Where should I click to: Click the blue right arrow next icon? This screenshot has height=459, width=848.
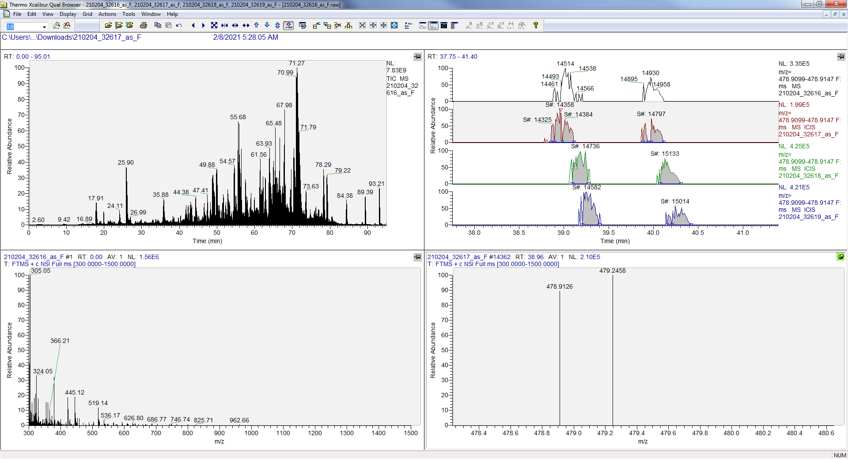pos(203,26)
